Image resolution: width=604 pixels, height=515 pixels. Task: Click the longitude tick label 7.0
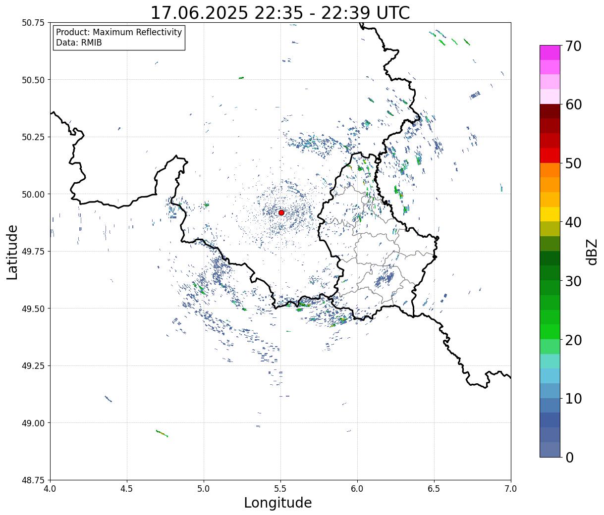pos(511,489)
